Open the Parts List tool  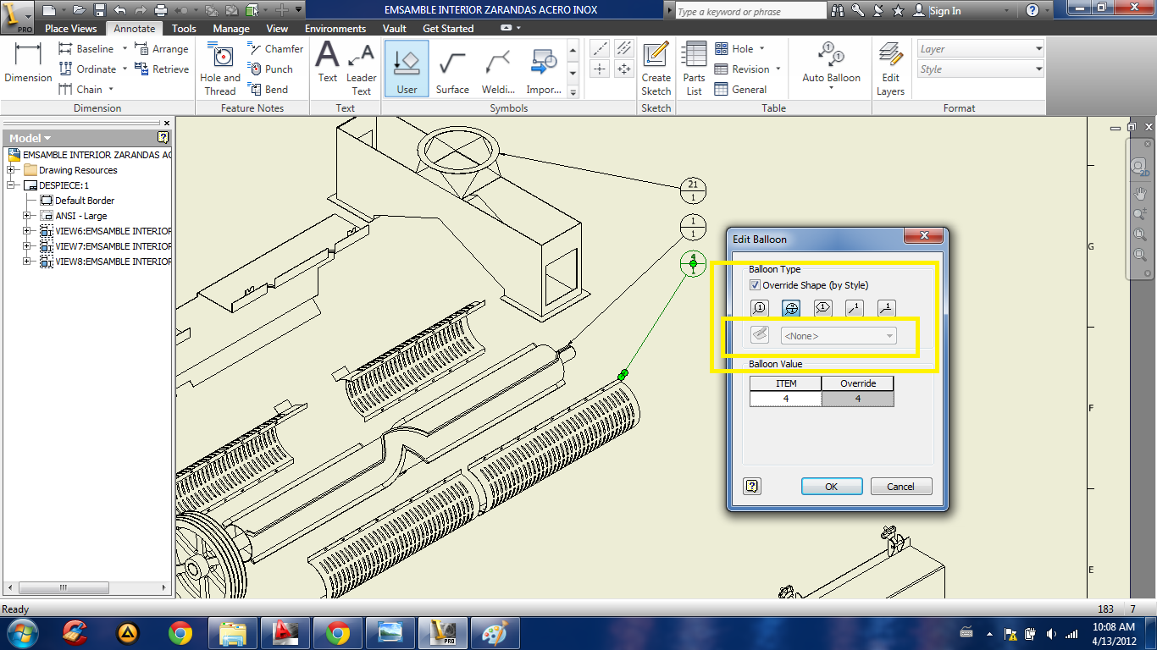[695, 68]
